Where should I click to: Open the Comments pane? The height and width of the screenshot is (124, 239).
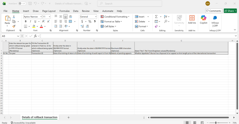(214, 11)
